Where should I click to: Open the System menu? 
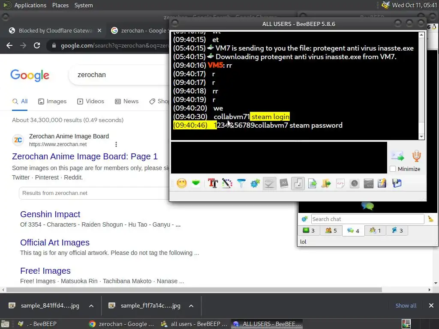(x=84, y=5)
